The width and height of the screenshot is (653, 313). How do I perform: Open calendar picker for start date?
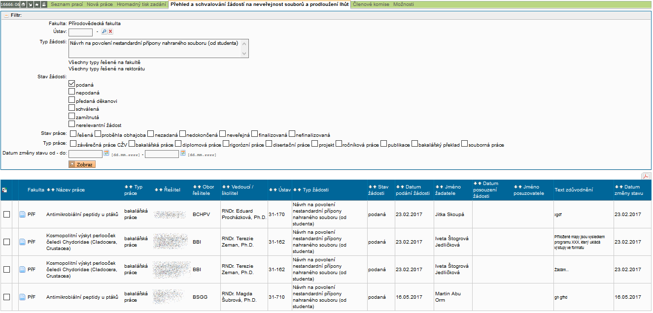click(106, 154)
